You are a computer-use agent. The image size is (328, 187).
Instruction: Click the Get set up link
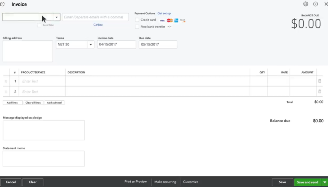[164, 13]
